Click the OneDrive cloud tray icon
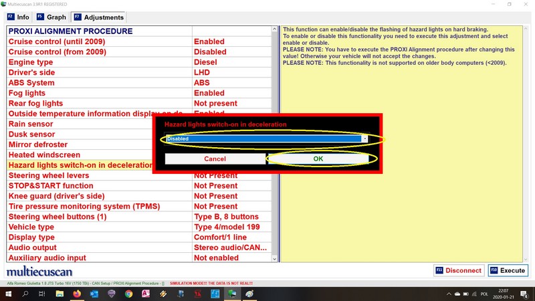 point(457,294)
